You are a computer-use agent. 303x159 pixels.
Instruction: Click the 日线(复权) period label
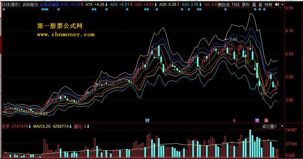(x=11, y=5)
